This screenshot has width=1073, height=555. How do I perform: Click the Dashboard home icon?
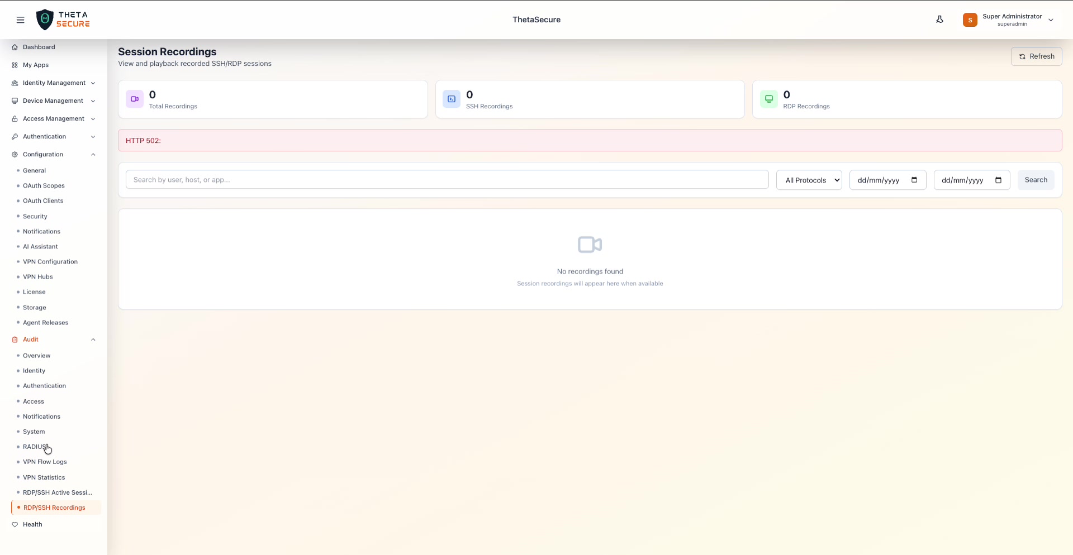pos(14,47)
